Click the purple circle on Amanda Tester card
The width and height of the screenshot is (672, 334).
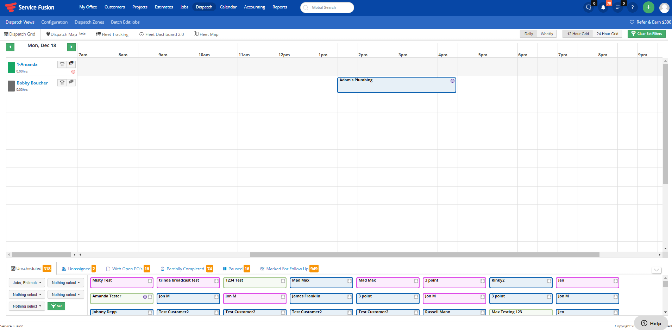coord(145,297)
